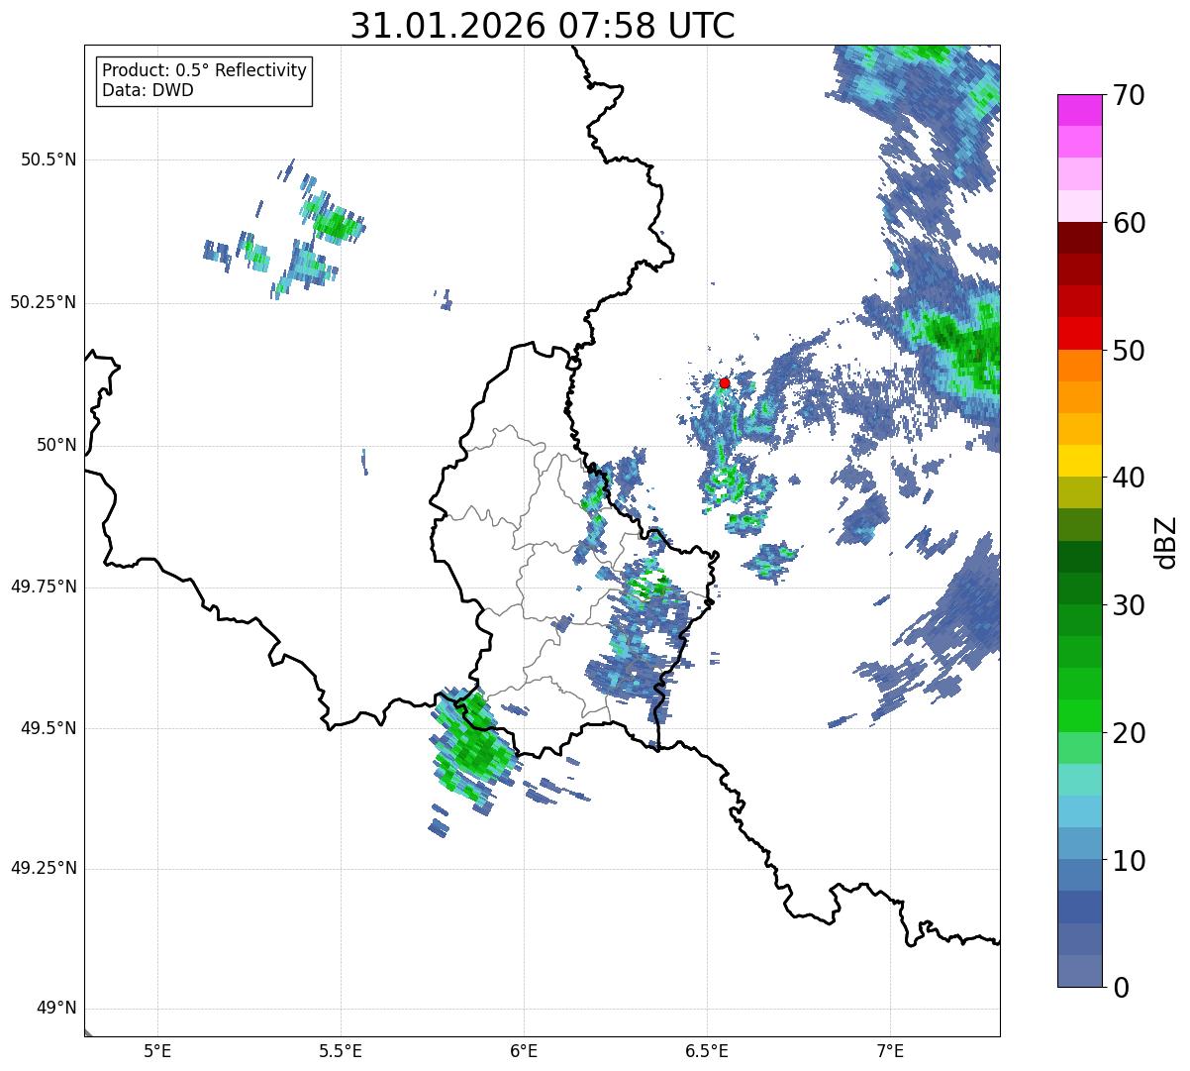Click the colorbar tick label "60"

pos(1128,223)
